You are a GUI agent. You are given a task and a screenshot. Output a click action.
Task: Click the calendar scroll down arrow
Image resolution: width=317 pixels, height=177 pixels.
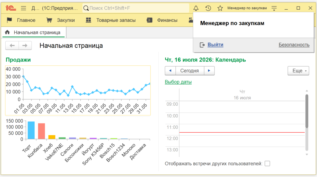pos(307,154)
